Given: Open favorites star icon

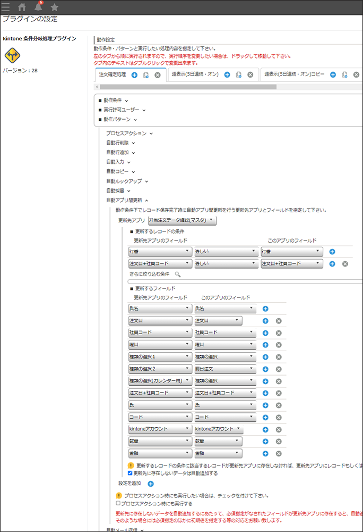Looking at the screenshot, I should (55, 7).
